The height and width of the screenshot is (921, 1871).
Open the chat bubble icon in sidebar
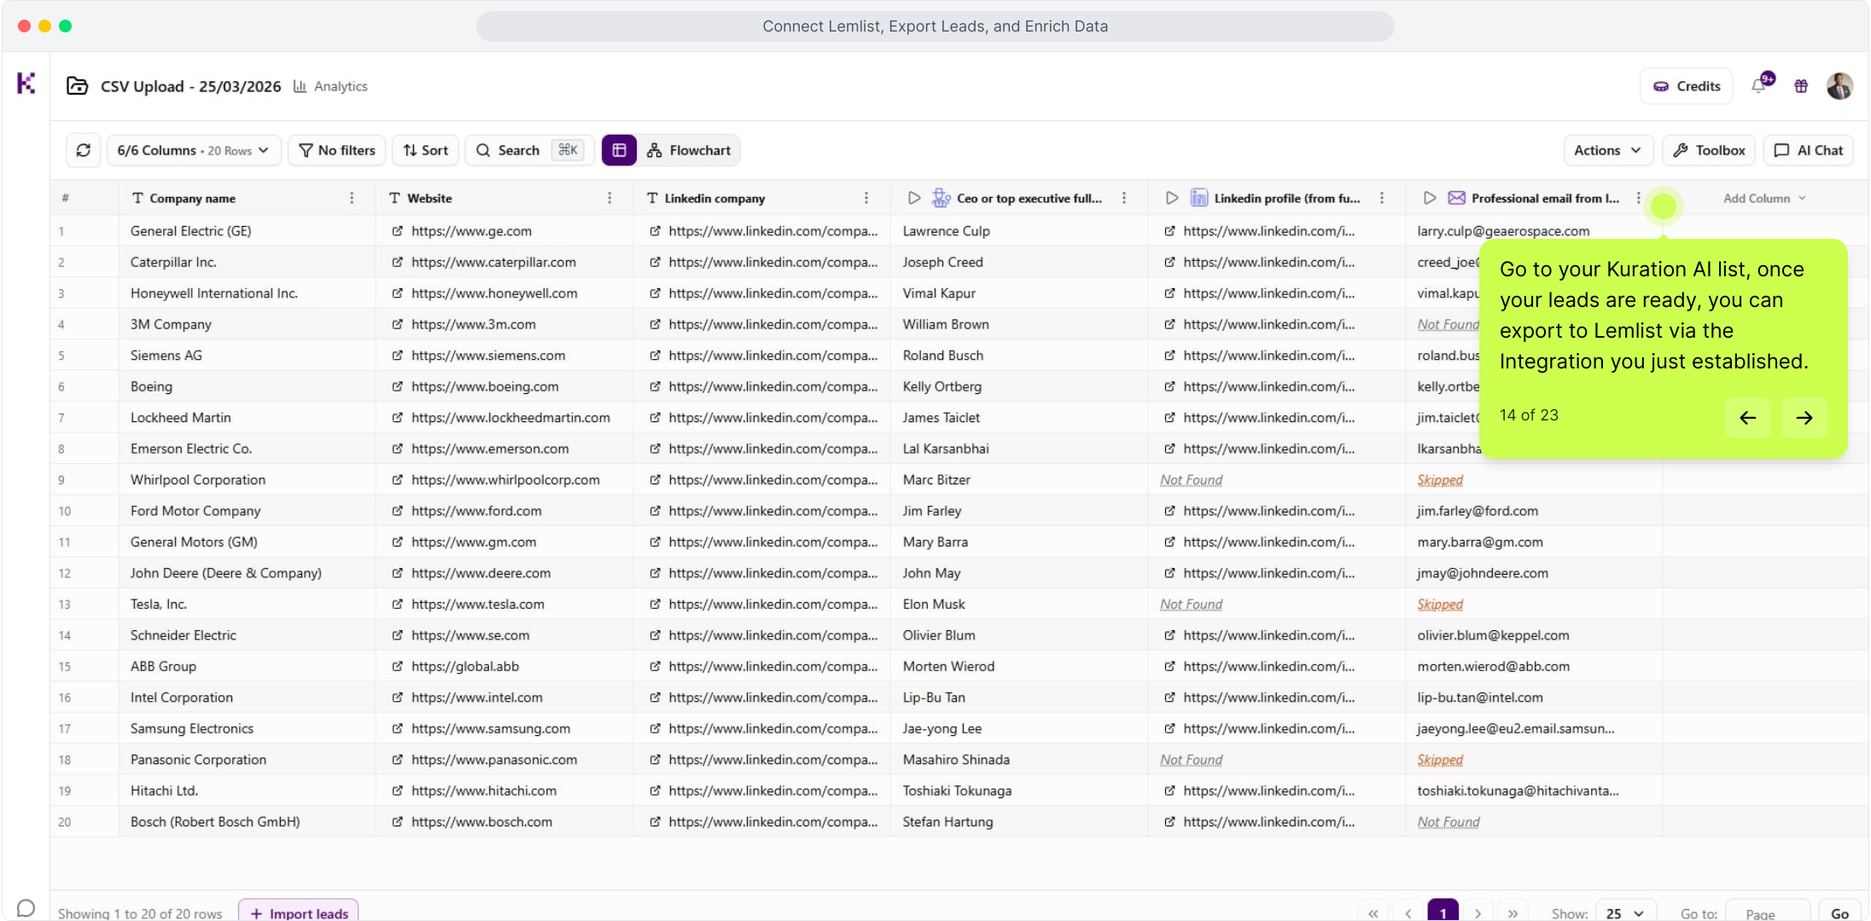[x=26, y=909]
